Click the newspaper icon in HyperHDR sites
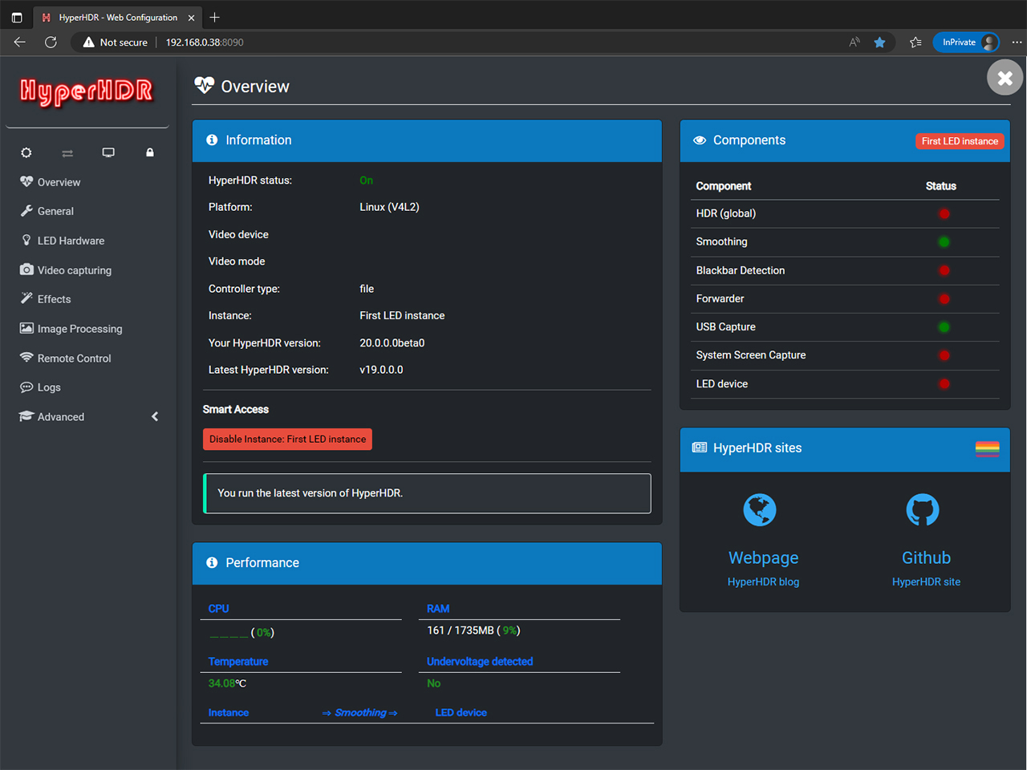 click(700, 448)
